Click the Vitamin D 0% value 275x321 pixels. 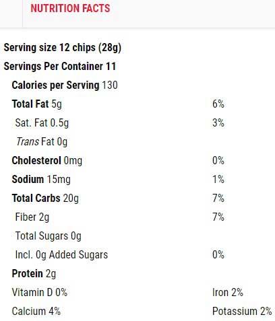pos(40,293)
